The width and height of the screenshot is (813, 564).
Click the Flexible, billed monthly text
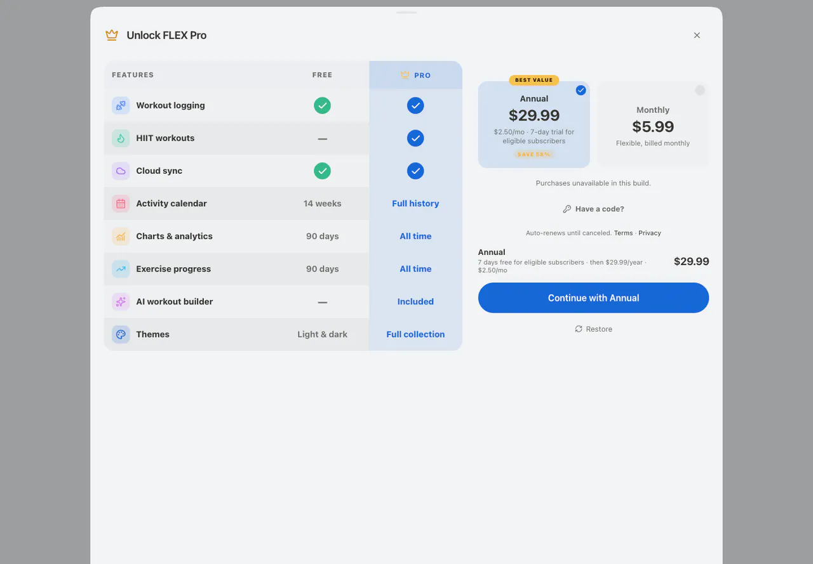click(x=653, y=143)
